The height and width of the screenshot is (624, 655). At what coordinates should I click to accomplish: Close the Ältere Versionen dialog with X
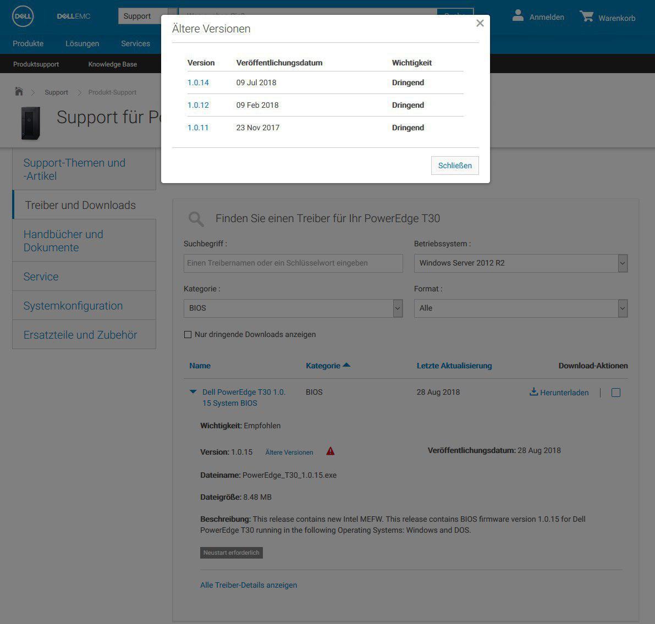click(480, 24)
